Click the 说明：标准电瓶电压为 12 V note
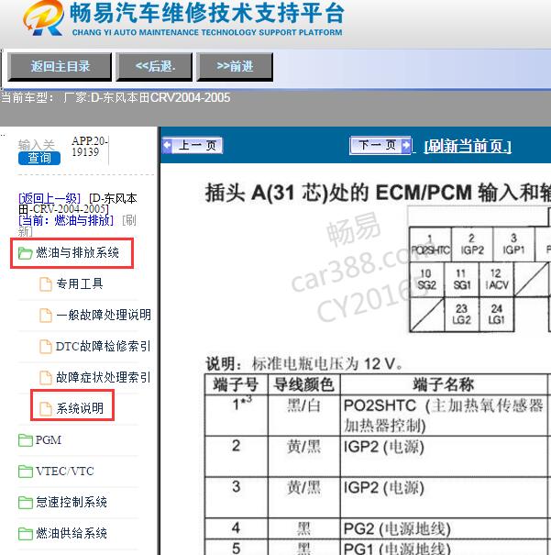The image size is (551, 555). tap(304, 363)
